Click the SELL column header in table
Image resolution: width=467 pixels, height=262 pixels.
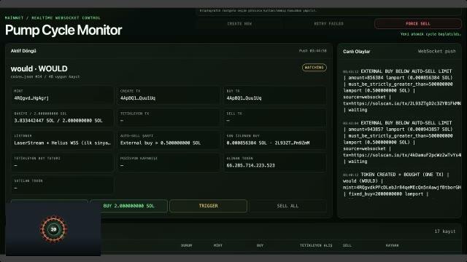[347, 245]
